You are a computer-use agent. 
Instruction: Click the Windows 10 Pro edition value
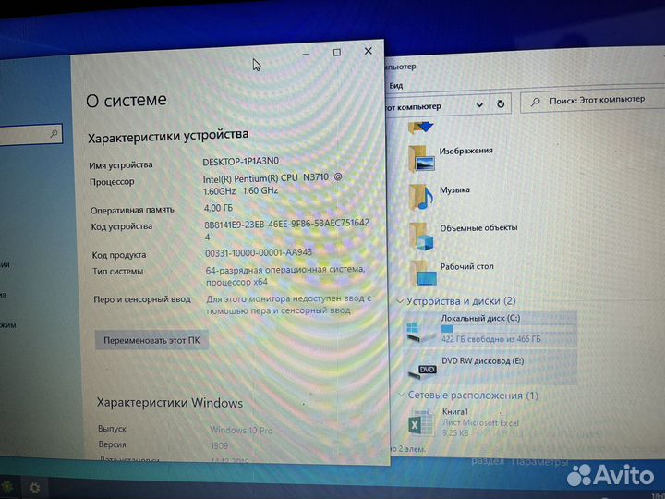point(241,431)
